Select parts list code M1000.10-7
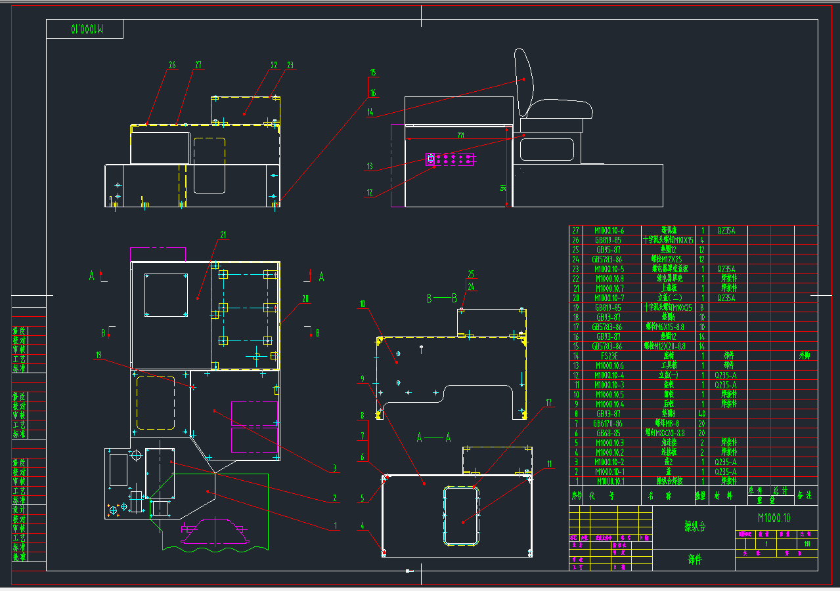The image size is (840, 591). click(609, 298)
